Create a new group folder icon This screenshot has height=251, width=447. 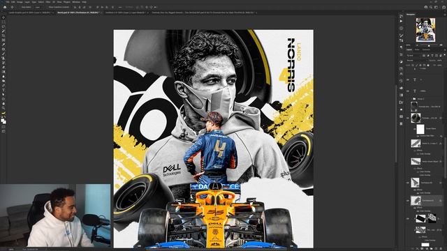432,248
